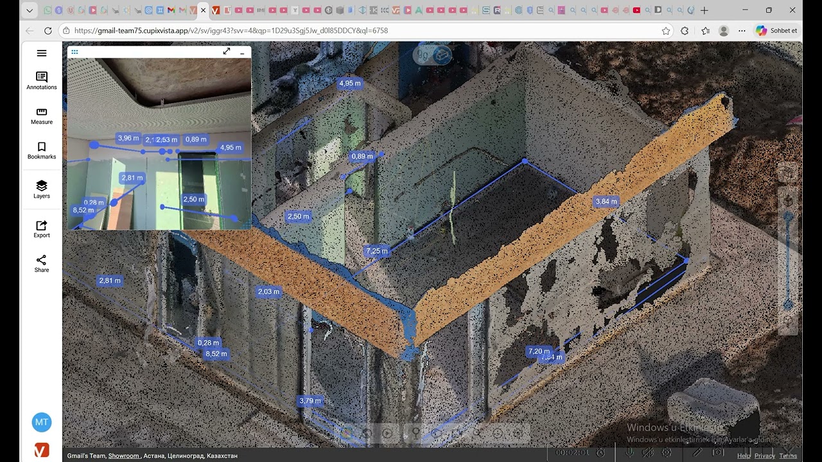Click the 2,50 m label in main view
The width and height of the screenshot is (822, 462).
coord(299,216)
